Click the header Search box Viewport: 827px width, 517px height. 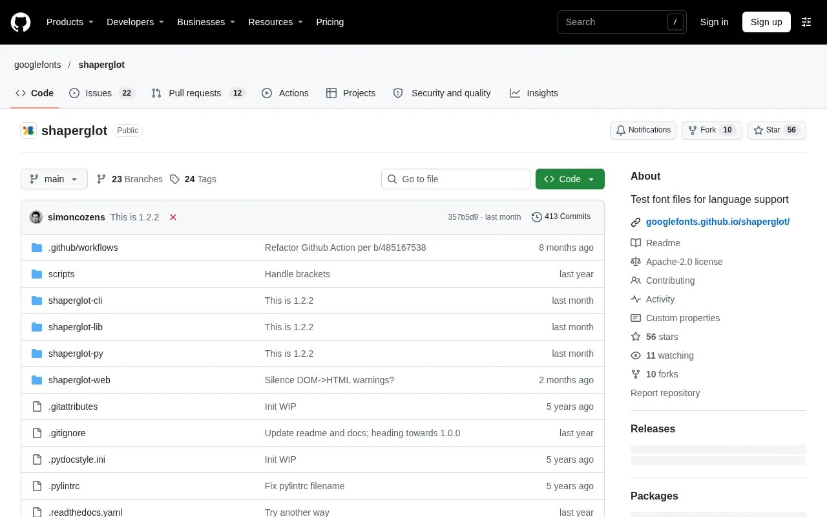[622, 22]
